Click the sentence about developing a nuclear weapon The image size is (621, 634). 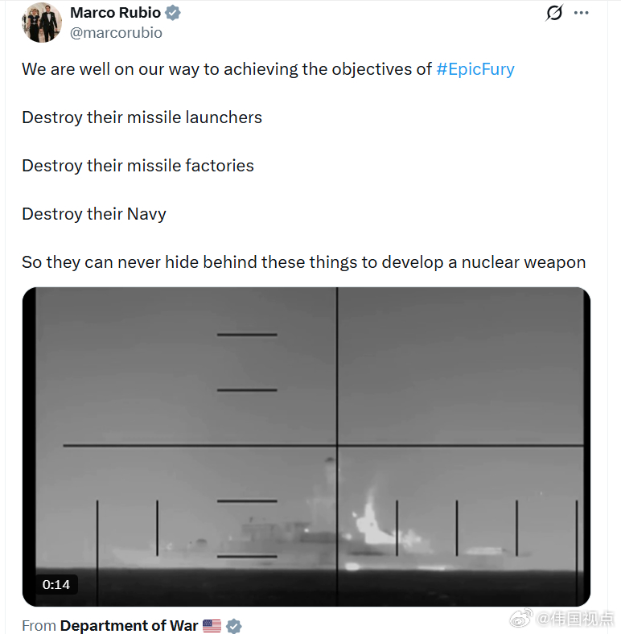pos(303,261)
